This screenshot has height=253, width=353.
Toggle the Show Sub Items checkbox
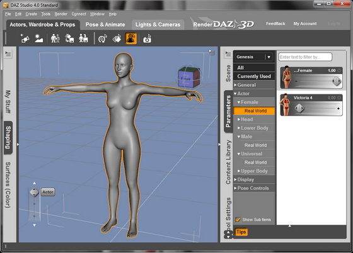click(x=238, y=220)
